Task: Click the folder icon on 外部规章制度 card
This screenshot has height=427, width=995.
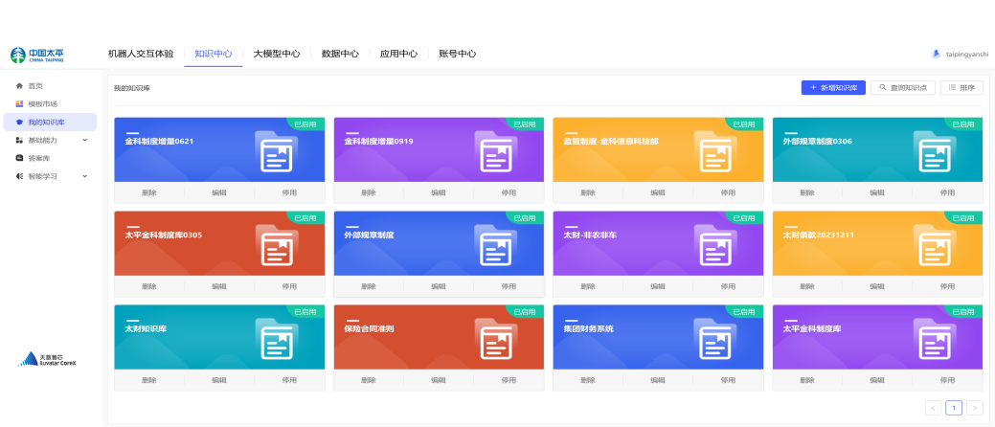Action: click(x=495, y=245)
